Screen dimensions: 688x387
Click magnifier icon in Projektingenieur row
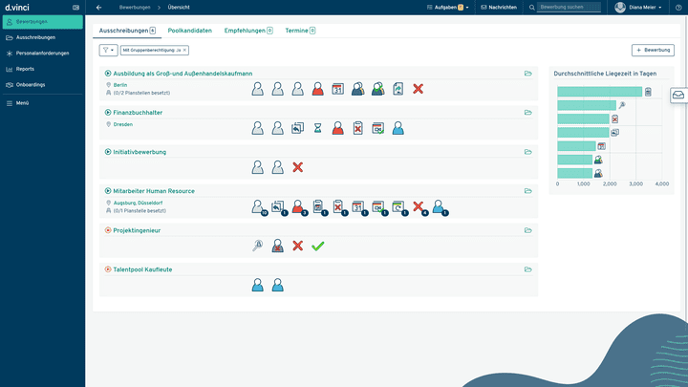point(257,246)
